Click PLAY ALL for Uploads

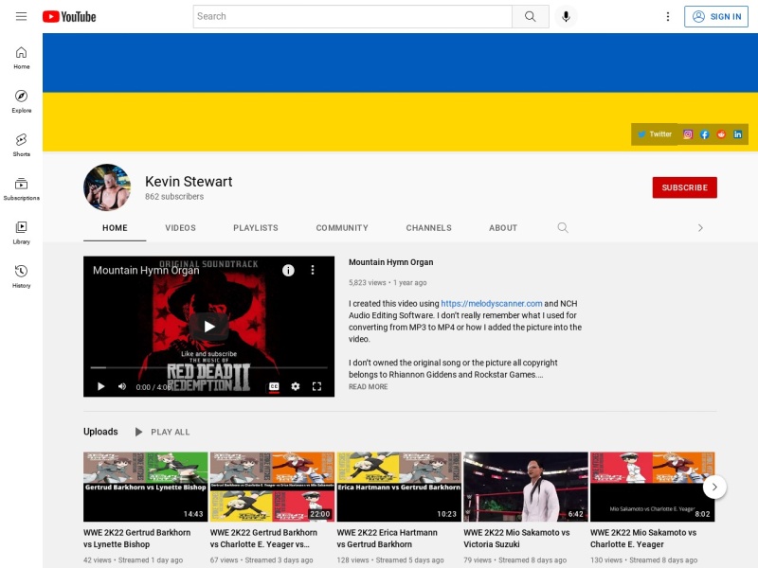tap(162, 432)
